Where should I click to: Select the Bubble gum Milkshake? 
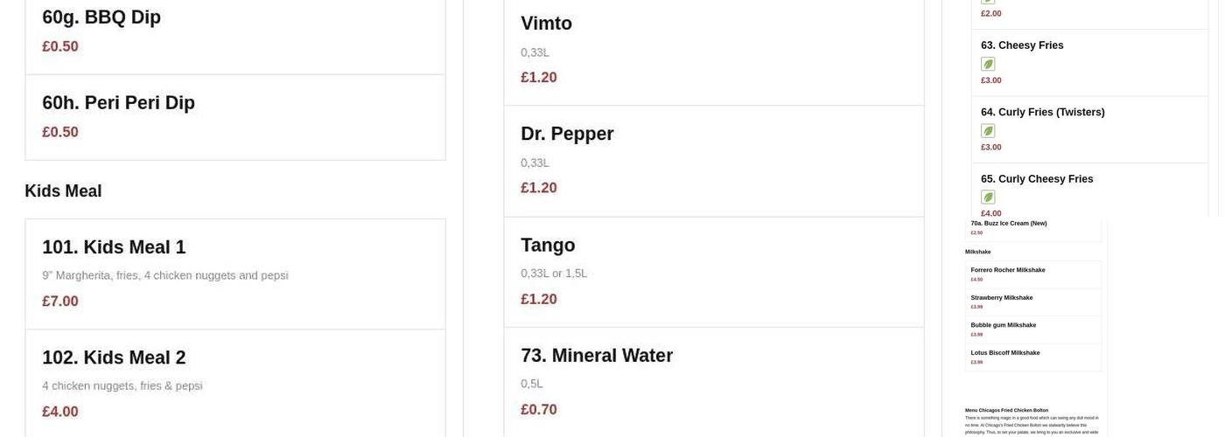(x=1004, y=325)
